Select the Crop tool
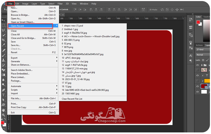The height and width of the screenshot is (134, 211). click(x=3, y=40)
